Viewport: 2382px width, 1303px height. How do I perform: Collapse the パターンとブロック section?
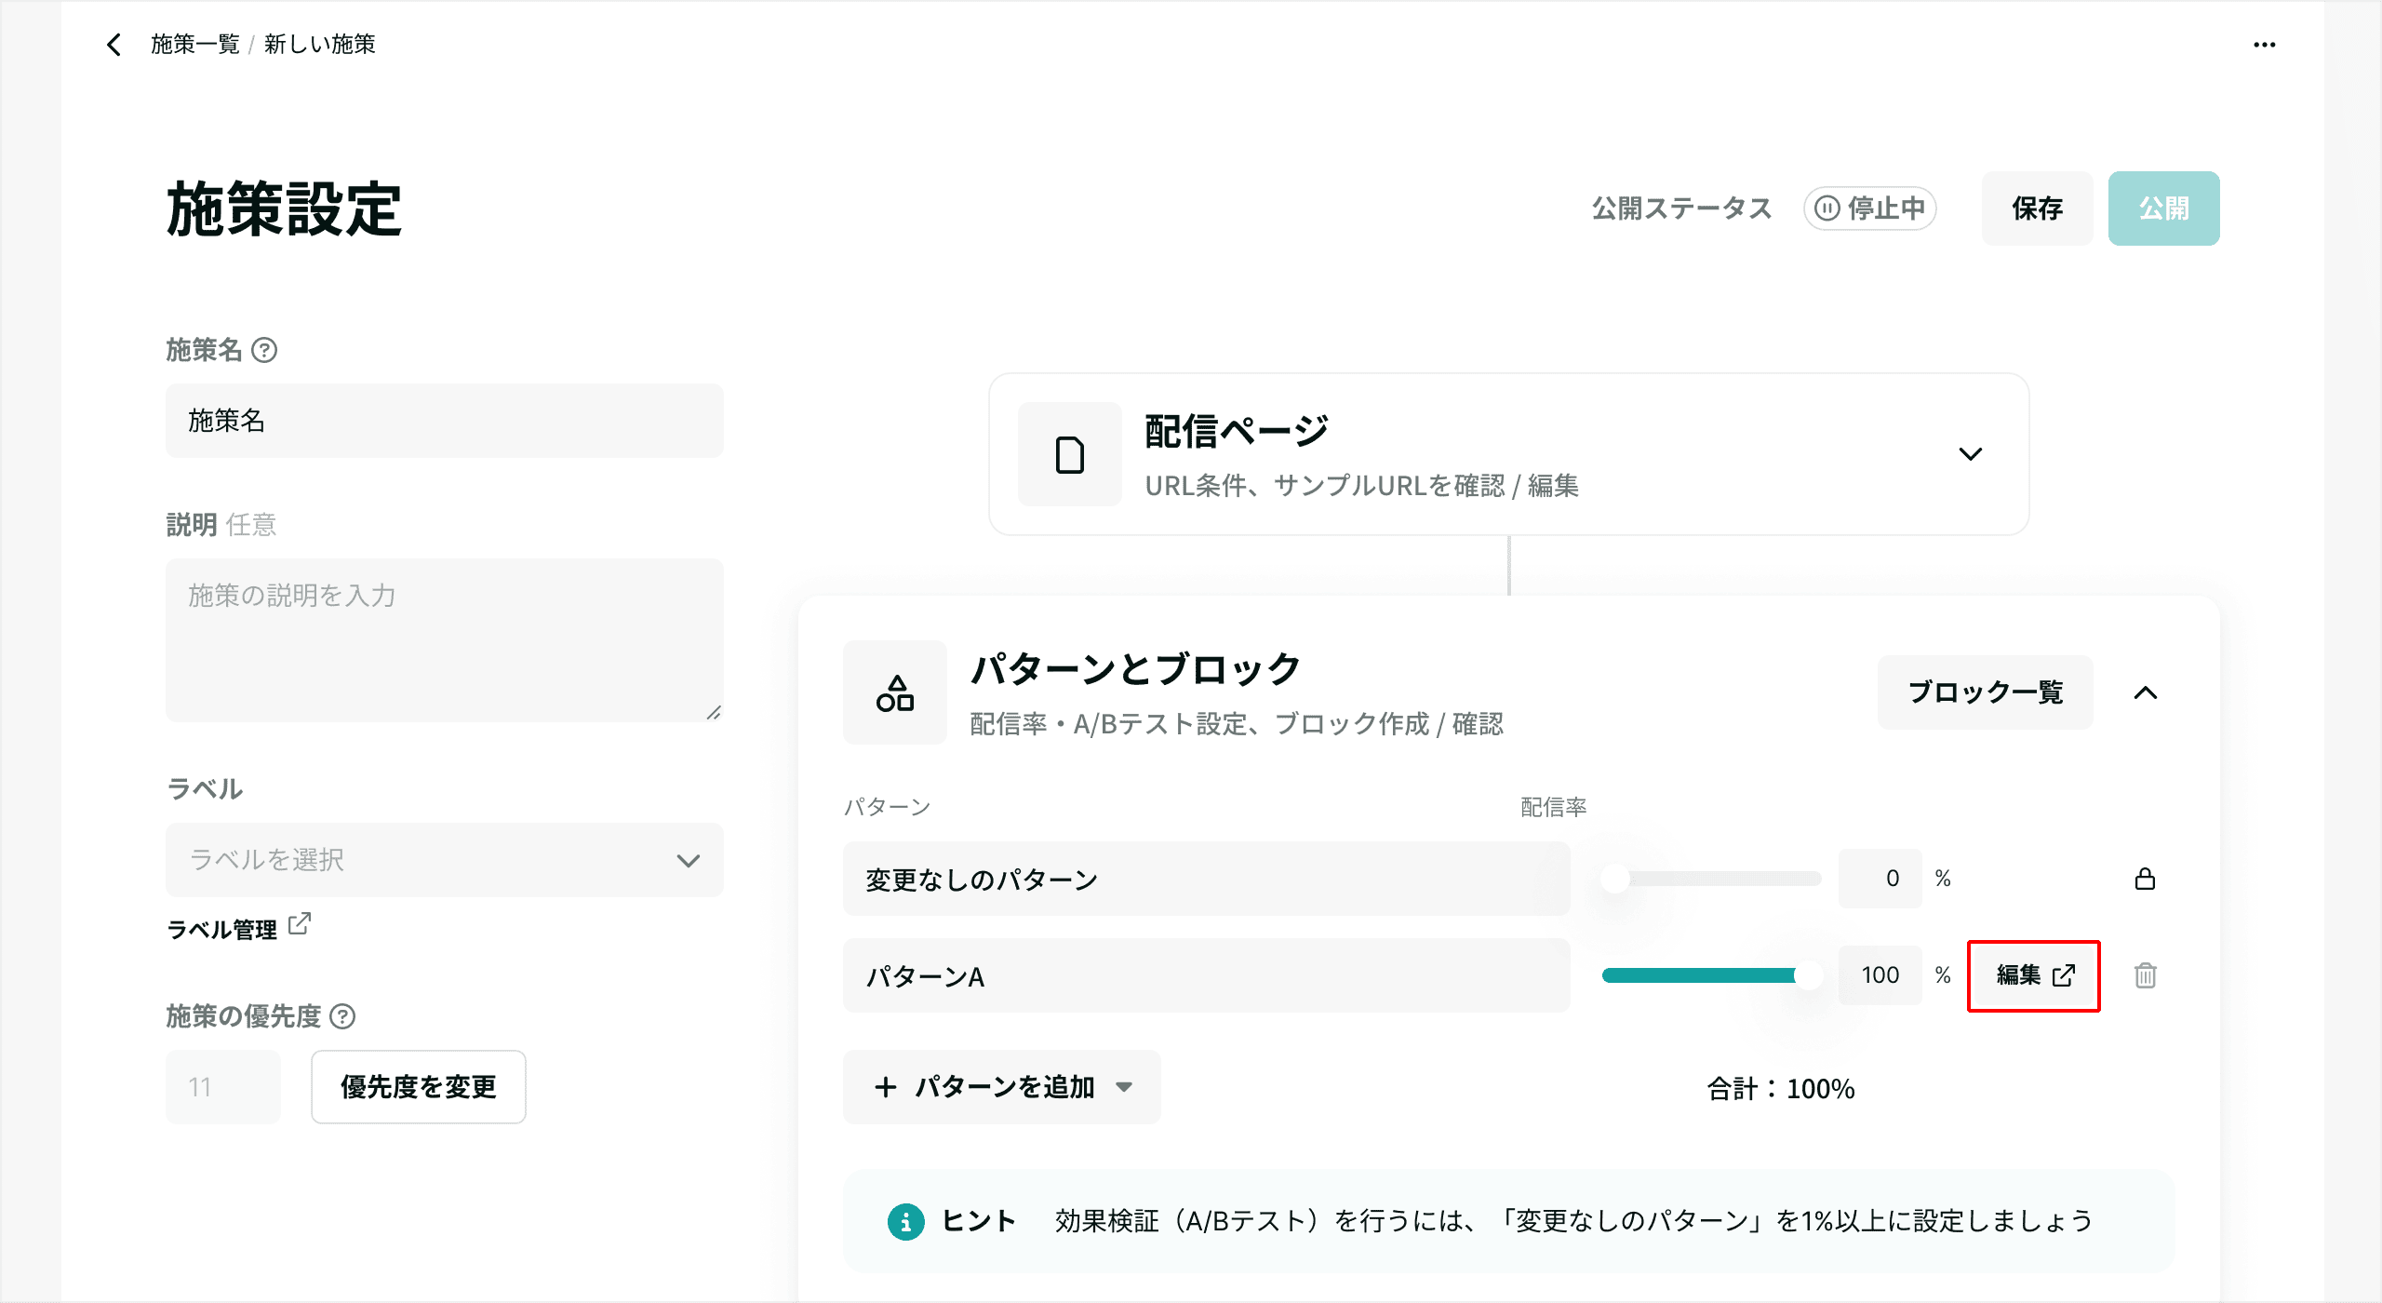[2145, 692]
